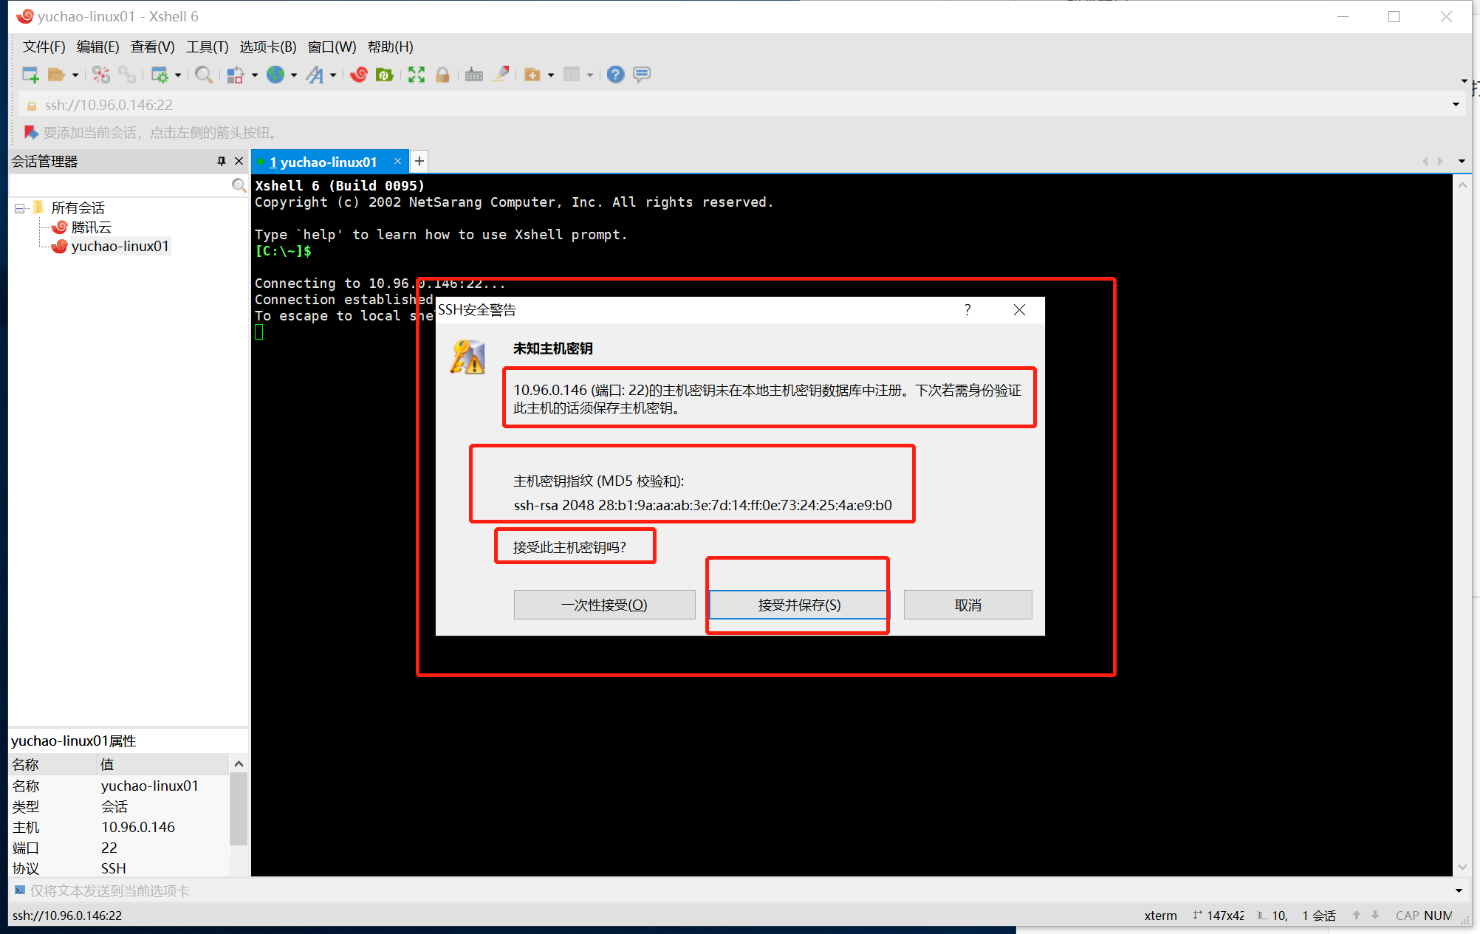
Task: Add a new tab with plus button
Action: pyautogui.click(x=419, y=161)
